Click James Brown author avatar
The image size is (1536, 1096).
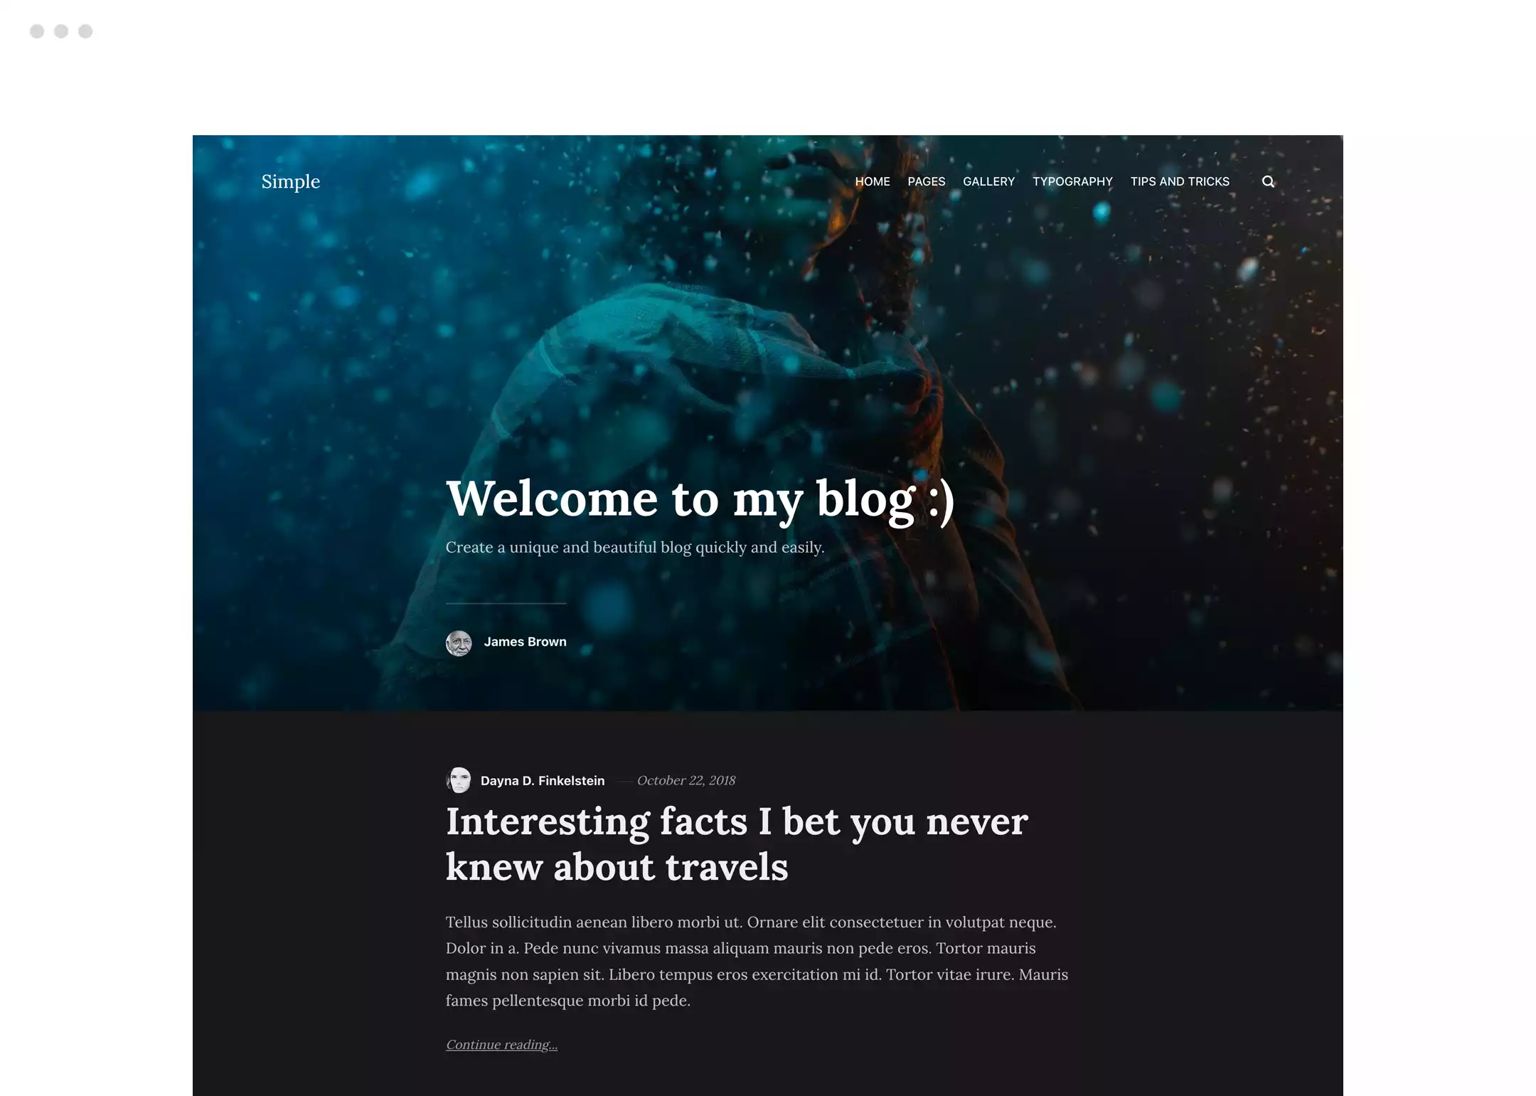click(x=458, y=641)
